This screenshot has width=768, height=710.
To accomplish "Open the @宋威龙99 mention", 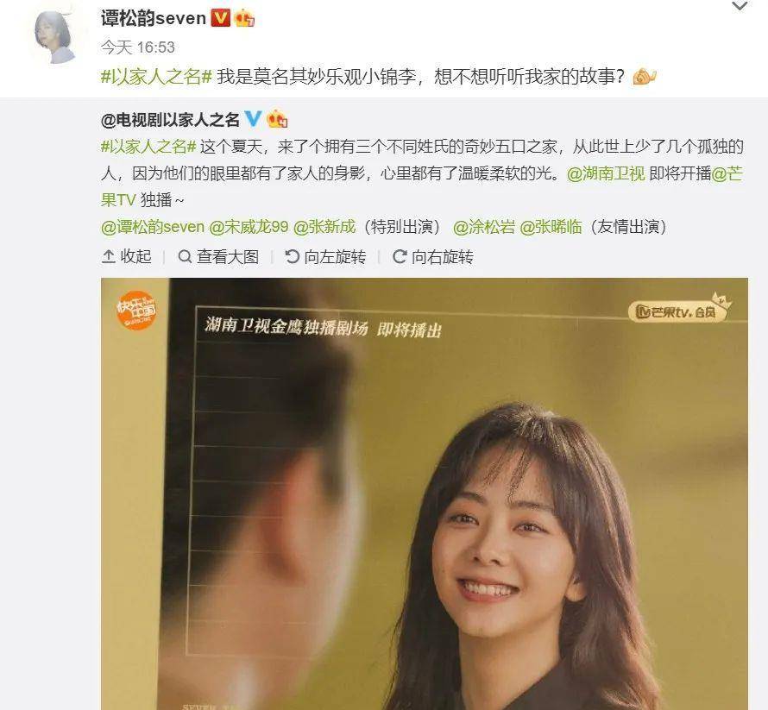I will tap(249, 227).
